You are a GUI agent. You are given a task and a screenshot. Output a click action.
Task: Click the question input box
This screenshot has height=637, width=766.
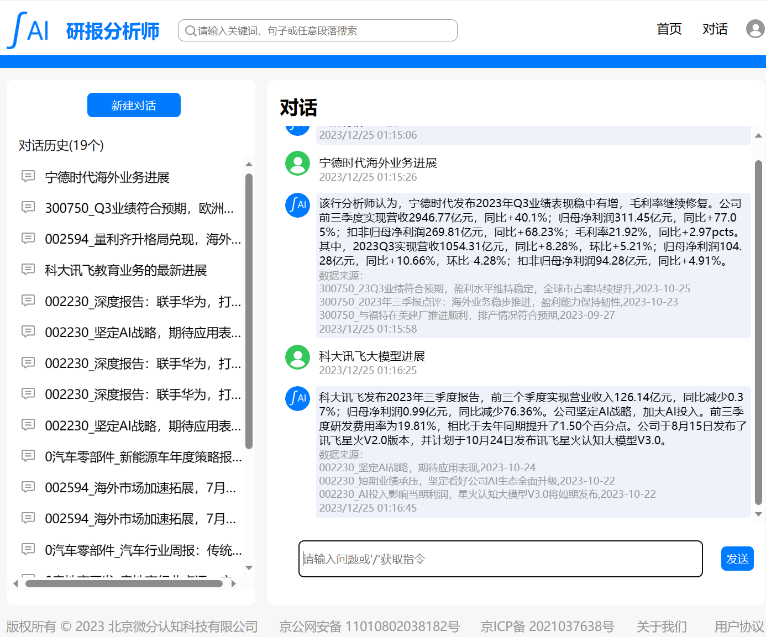point(501,559)
